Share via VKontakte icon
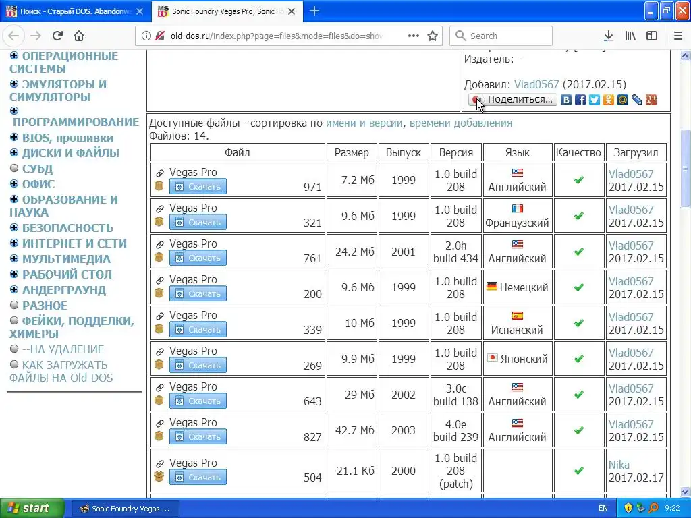 click(566, 100)
